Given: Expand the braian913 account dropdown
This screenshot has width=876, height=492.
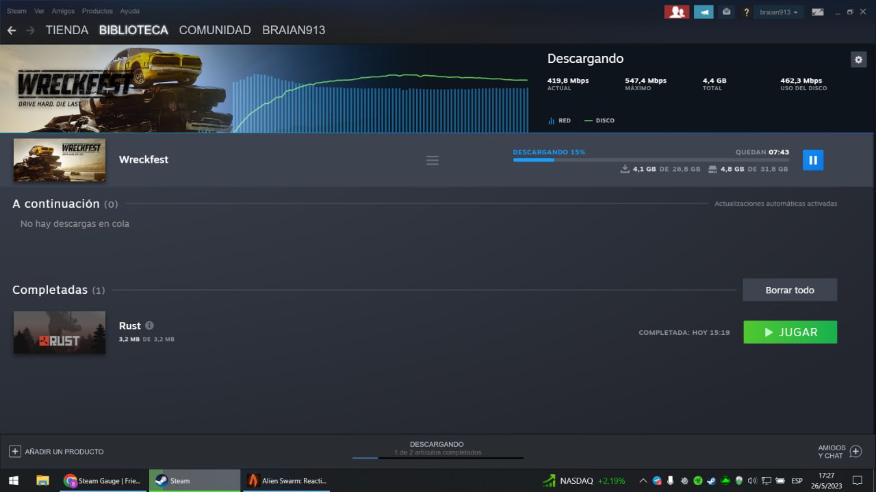Looking at the screenshot, I should (779, 12).
